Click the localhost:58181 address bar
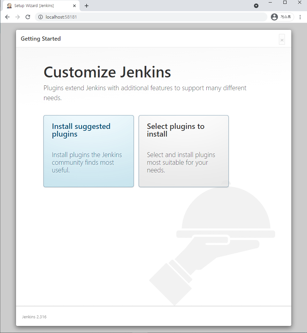The height and width of the screenshot is (333, 307). coord(151,17)
